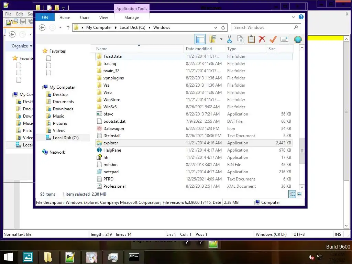This screenshot has width=352, height=264.
Task: Open the File menu in Notepad++ window
Action: click(8, 14)
